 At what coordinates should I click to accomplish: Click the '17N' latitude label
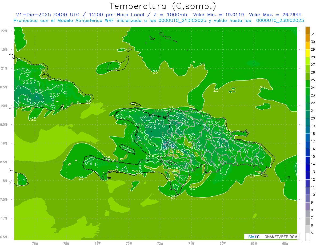(x=5, y=218)
